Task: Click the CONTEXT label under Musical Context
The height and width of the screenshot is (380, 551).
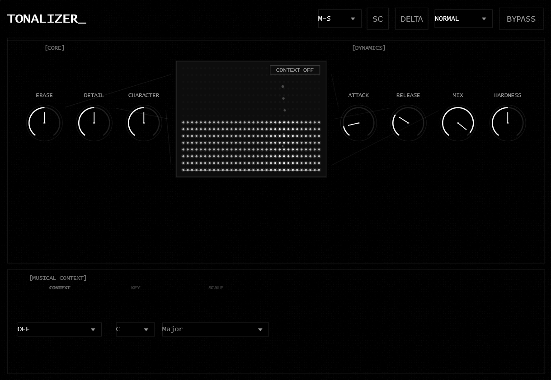Action: (x=60, y=288)
